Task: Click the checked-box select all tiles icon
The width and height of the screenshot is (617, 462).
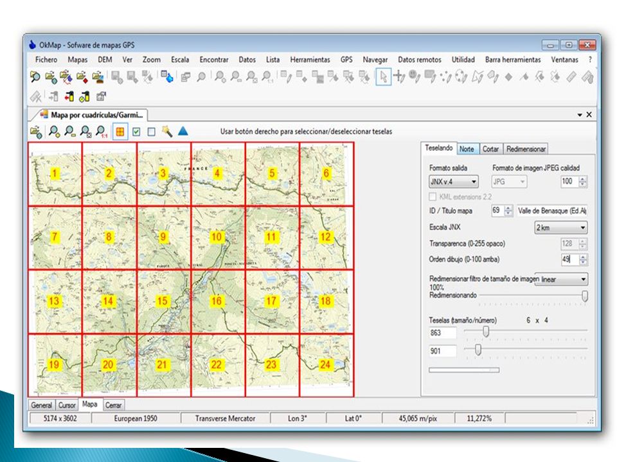Action: tap(136, 132)
